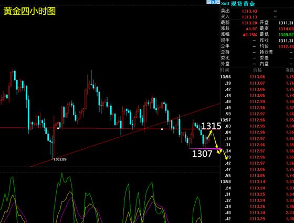Click the 买入 buy price 1313.13
The image size is (294, 223).
point(249,17)
